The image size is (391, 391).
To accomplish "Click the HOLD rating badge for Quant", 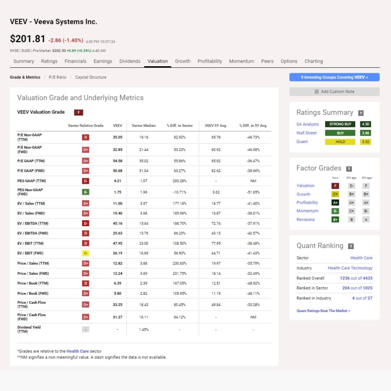I will pos(340,142).
